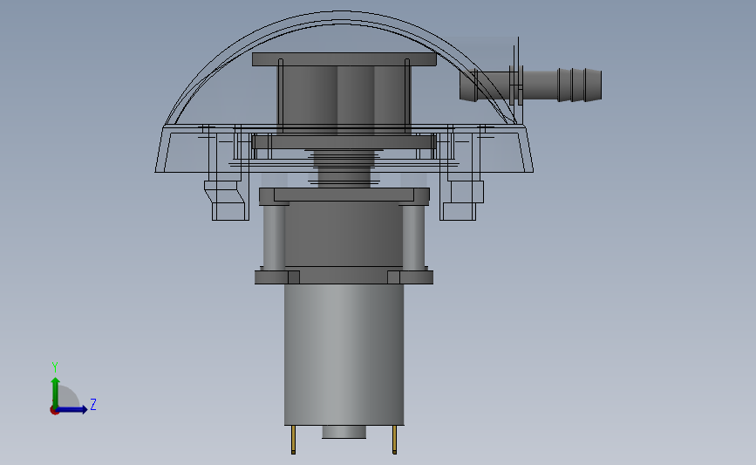Screen dimensions: 756x465
Task: Click the red origin ball of triad
Action: pos(54,411)
